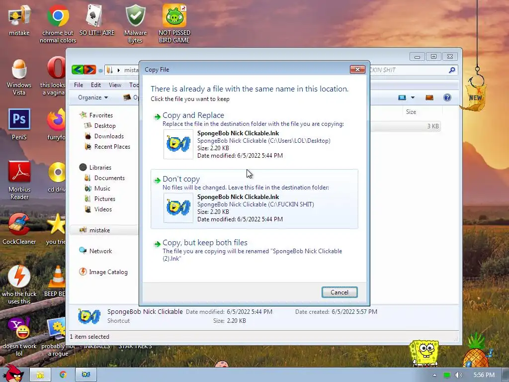This screenshot has height=382, width=509.
Task: Click the Angry Bird start button
Action: [x=12, y=373]
